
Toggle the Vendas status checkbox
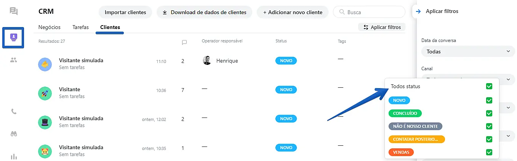(489, 152)
